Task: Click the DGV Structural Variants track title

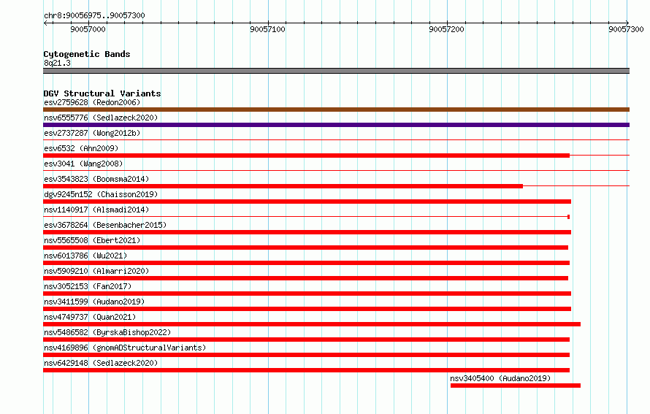Action: coord(102,93)
